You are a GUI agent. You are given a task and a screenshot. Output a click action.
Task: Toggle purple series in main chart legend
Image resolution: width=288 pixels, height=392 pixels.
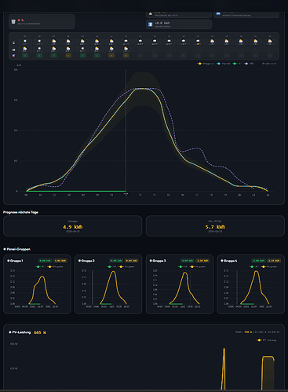click(249, 64)
